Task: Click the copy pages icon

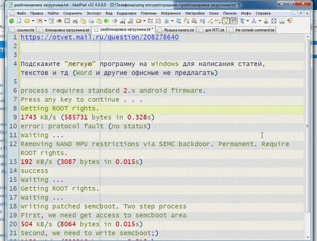Action: point(91,21)
